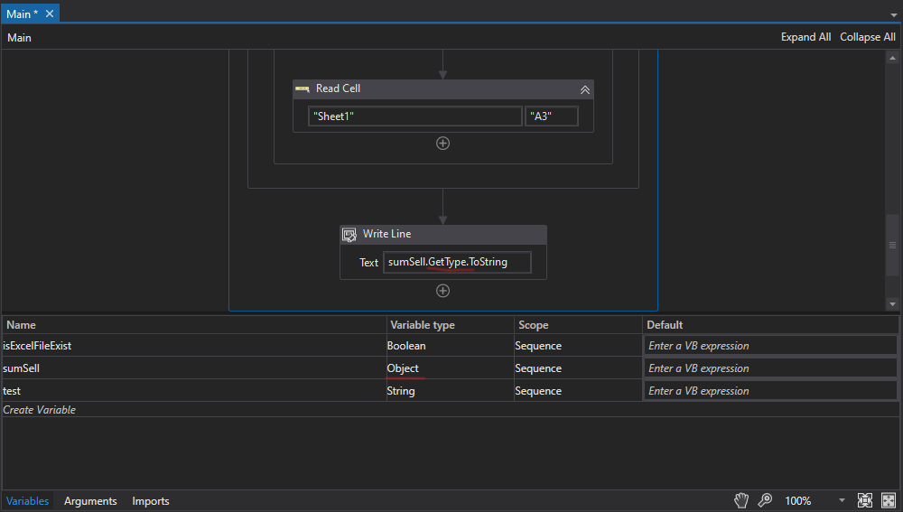Screen dimensions: 903x512
Task: Edit the "A3" cell field
Action: coord(552,116)
